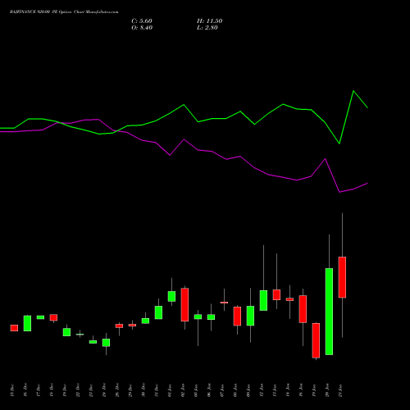Image resolution: width=410 pixels, height=410 pixels.
Task: Click the highest peak of the green line
Action: point(353,91)
